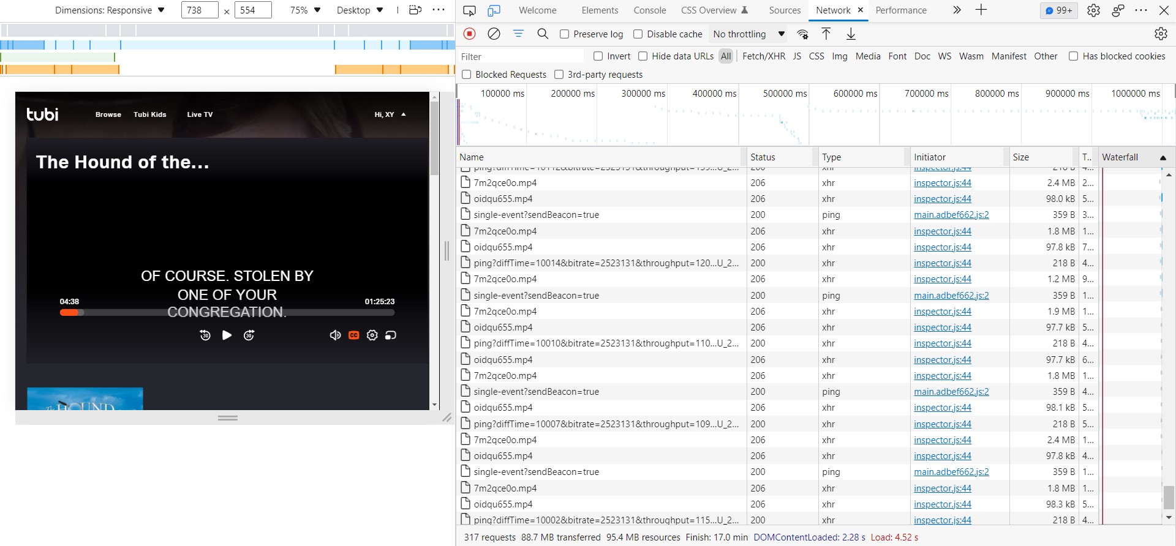Expand the Dimensions Responsive dropdown
Image resolution: width=1176 pixels, height=546 pixels.
[x=110, y=10]
